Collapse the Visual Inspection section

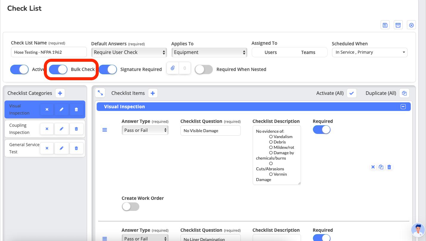click(x=403, y=107)
